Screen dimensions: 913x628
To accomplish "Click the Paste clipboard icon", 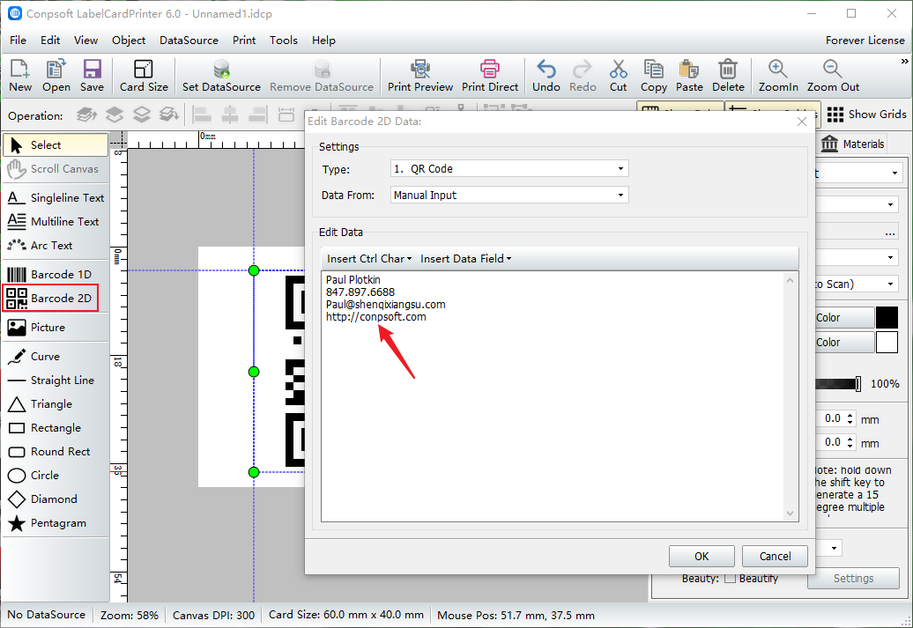I will 689,76.
